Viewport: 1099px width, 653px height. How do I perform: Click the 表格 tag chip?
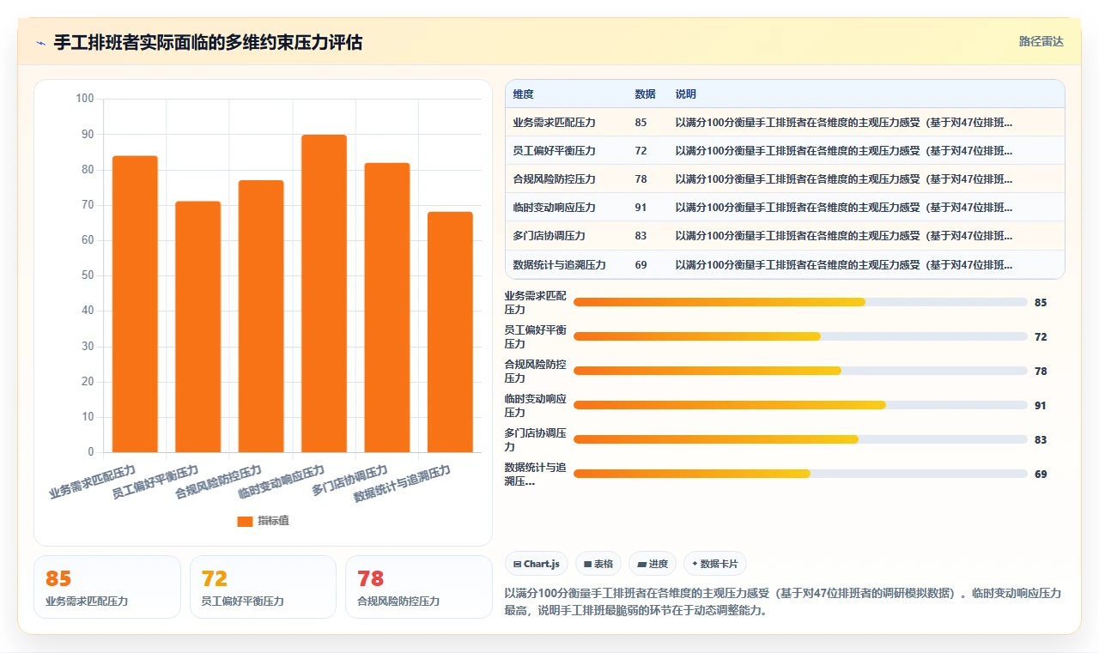(598, 564)
